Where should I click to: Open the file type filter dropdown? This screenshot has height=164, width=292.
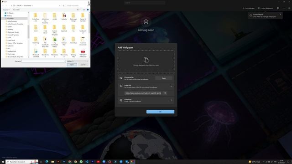(x=77, y=61)
